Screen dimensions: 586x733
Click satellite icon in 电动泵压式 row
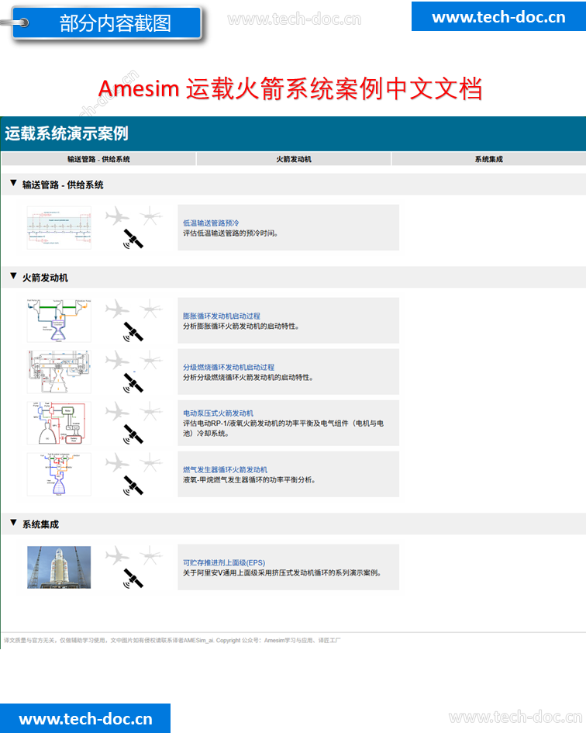tap(133, 434)
